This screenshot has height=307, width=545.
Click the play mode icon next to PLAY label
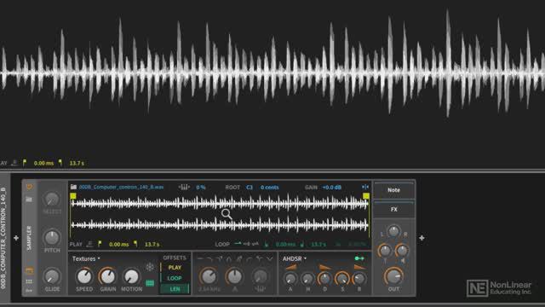click(89, 245)
